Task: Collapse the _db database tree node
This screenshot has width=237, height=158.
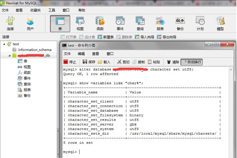Action: point(9,56)
